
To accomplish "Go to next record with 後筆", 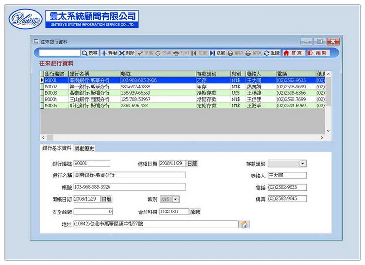I will pos(218,53).
